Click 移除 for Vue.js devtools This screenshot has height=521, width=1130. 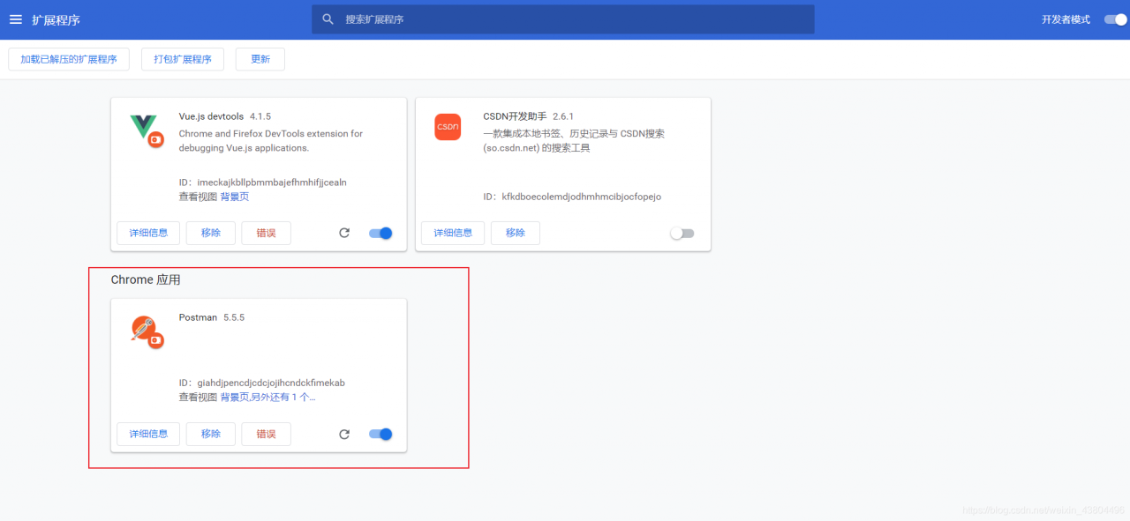211,233
